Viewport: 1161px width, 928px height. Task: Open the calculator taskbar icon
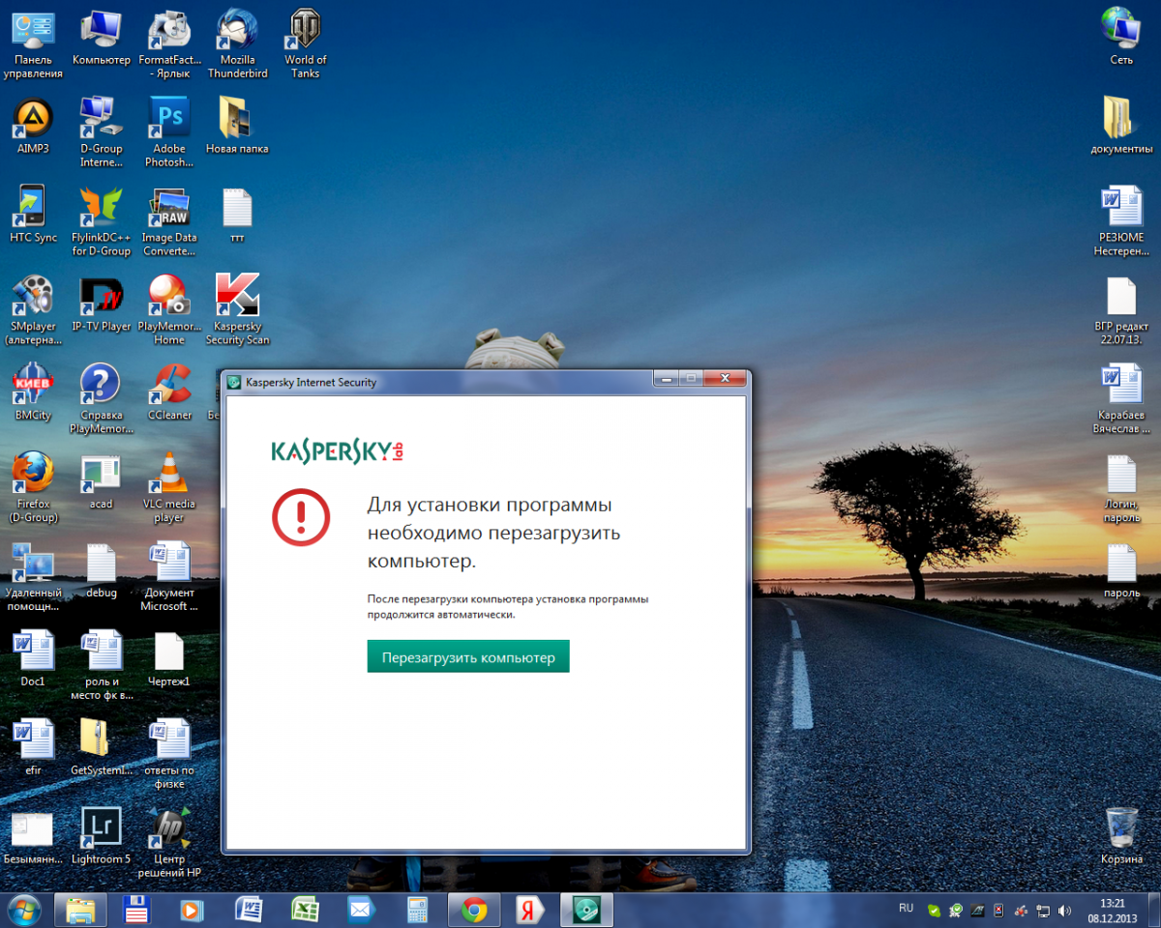coord(417,910)
